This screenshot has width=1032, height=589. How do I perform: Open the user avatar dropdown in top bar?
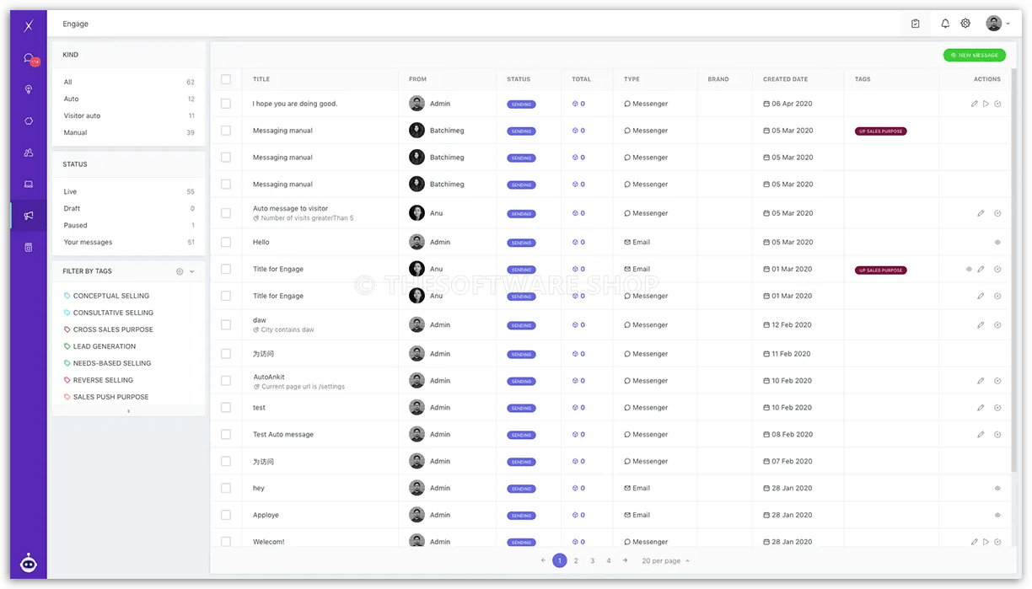click(997, 24)
